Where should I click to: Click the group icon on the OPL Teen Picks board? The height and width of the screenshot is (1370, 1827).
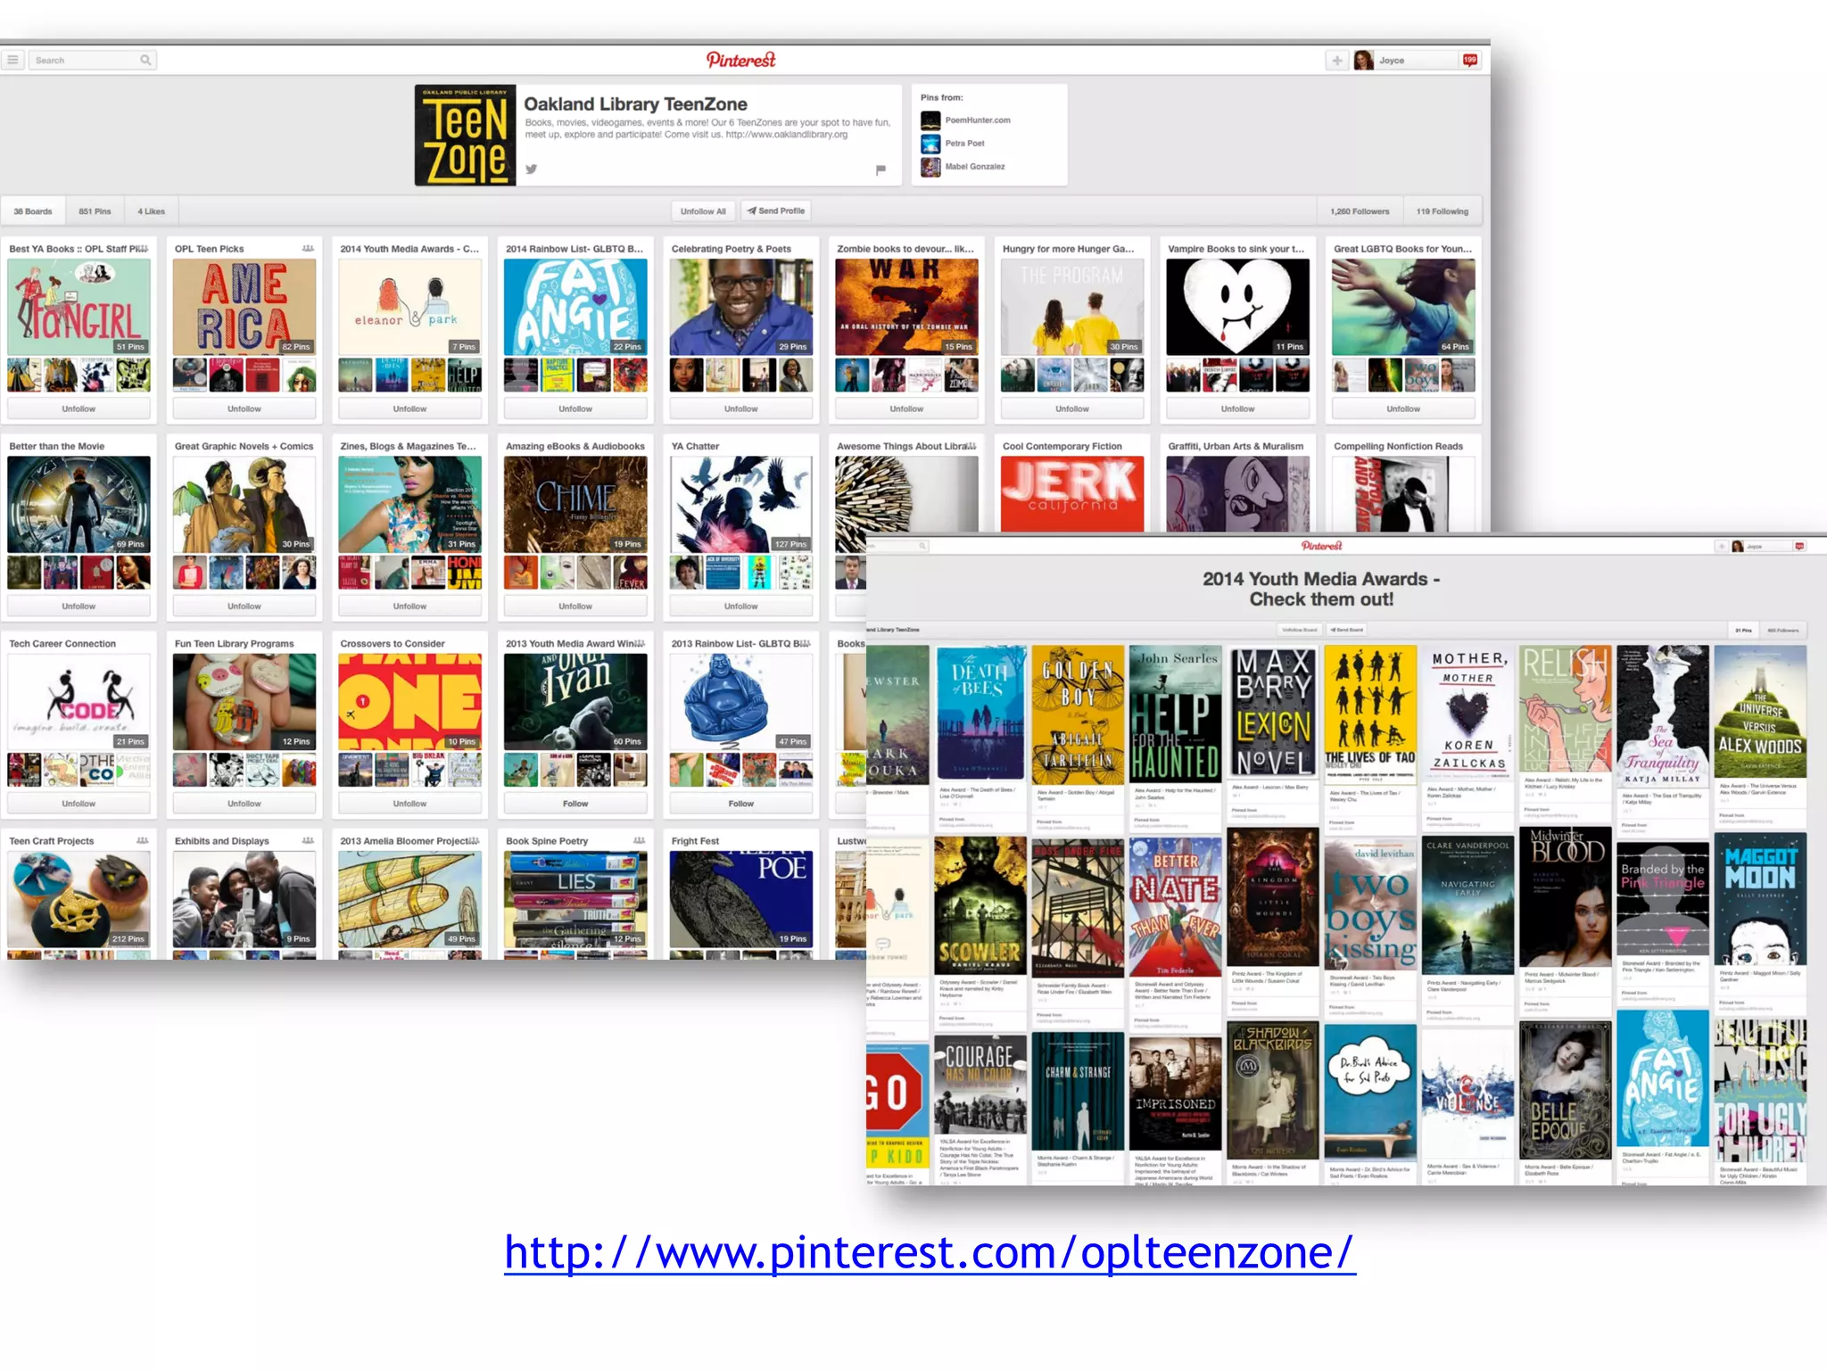308,249
